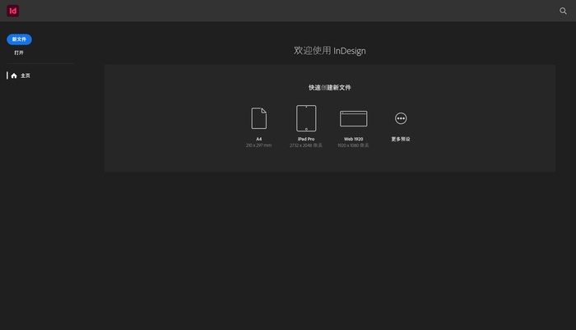Open search with the magnifier icon

point(563,11)
